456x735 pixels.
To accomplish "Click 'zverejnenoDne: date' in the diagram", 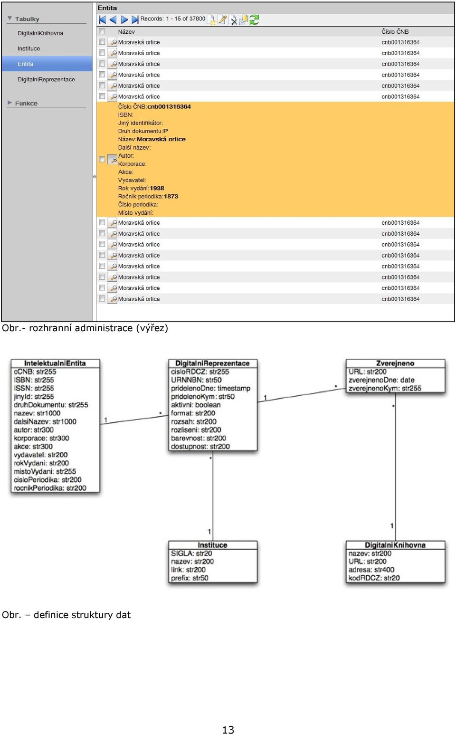I will [381, 380].
